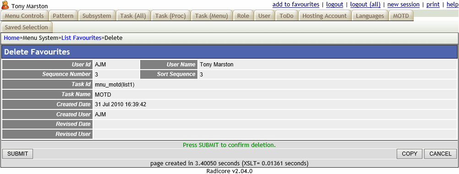Click the print link

(433, 5)
